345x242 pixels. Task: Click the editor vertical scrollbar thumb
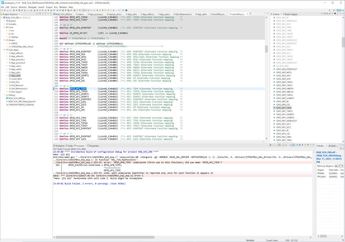(267, 49)
